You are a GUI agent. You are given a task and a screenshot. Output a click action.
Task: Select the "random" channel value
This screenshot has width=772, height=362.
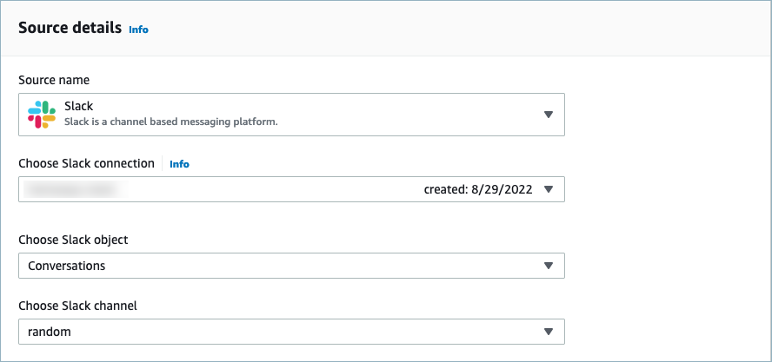(x=49, y=332)
